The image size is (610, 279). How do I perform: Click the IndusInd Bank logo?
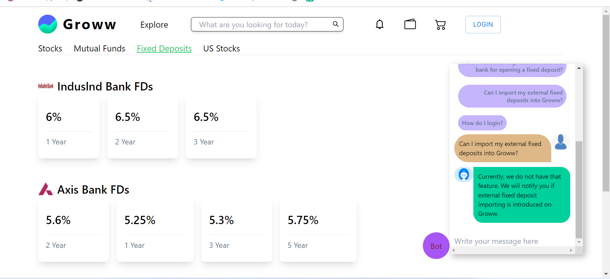[46, 86]
